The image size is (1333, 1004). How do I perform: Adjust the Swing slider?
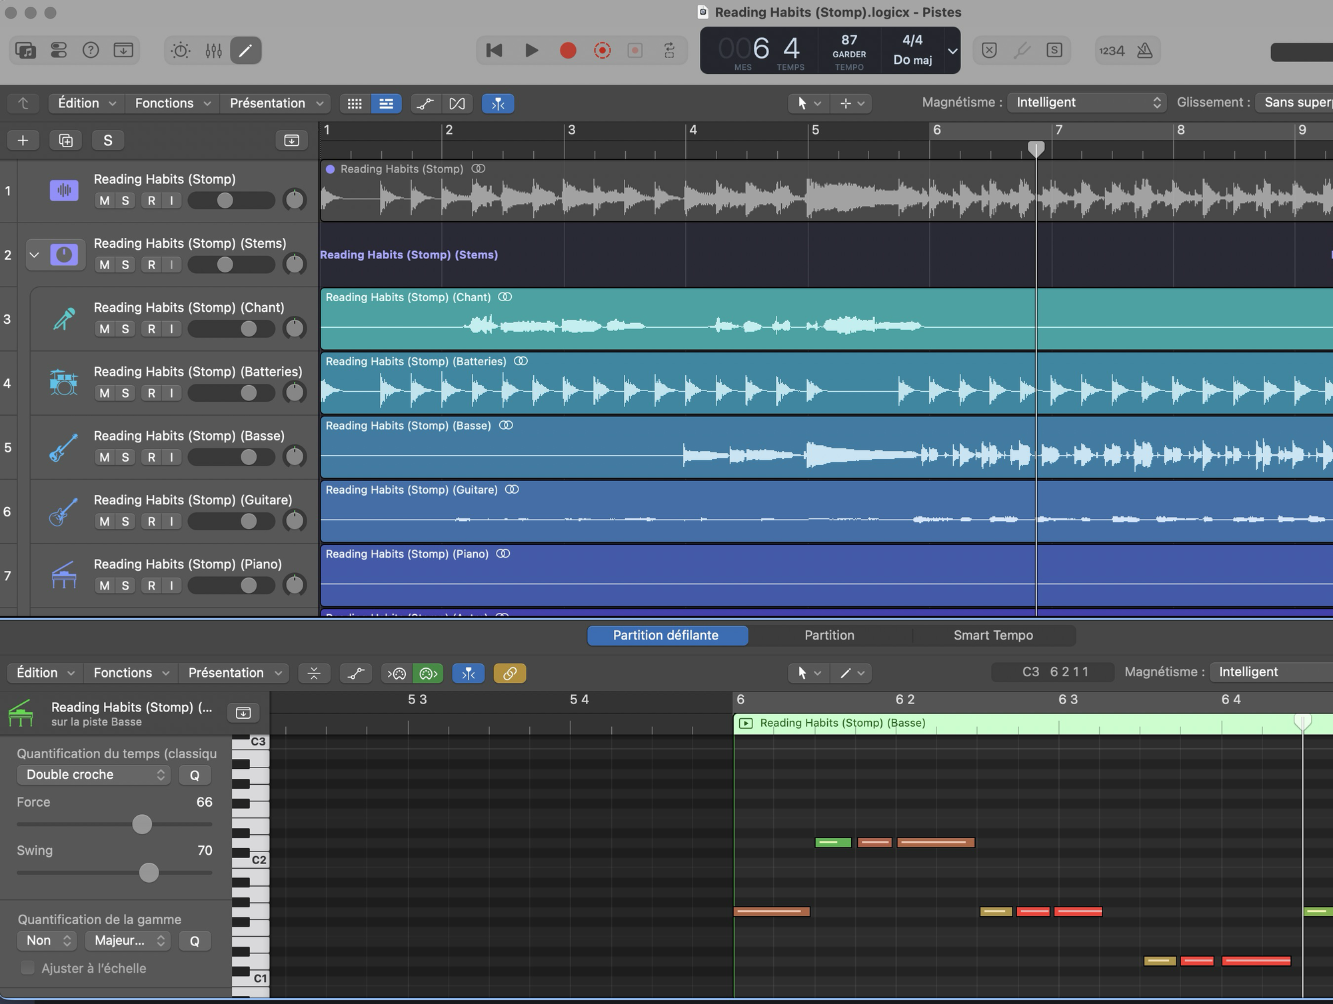[x=149, y=873]
